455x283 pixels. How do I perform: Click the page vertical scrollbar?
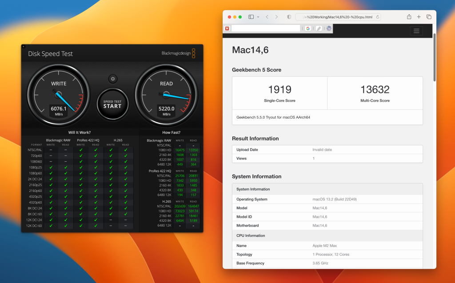(x=435, y=57)
